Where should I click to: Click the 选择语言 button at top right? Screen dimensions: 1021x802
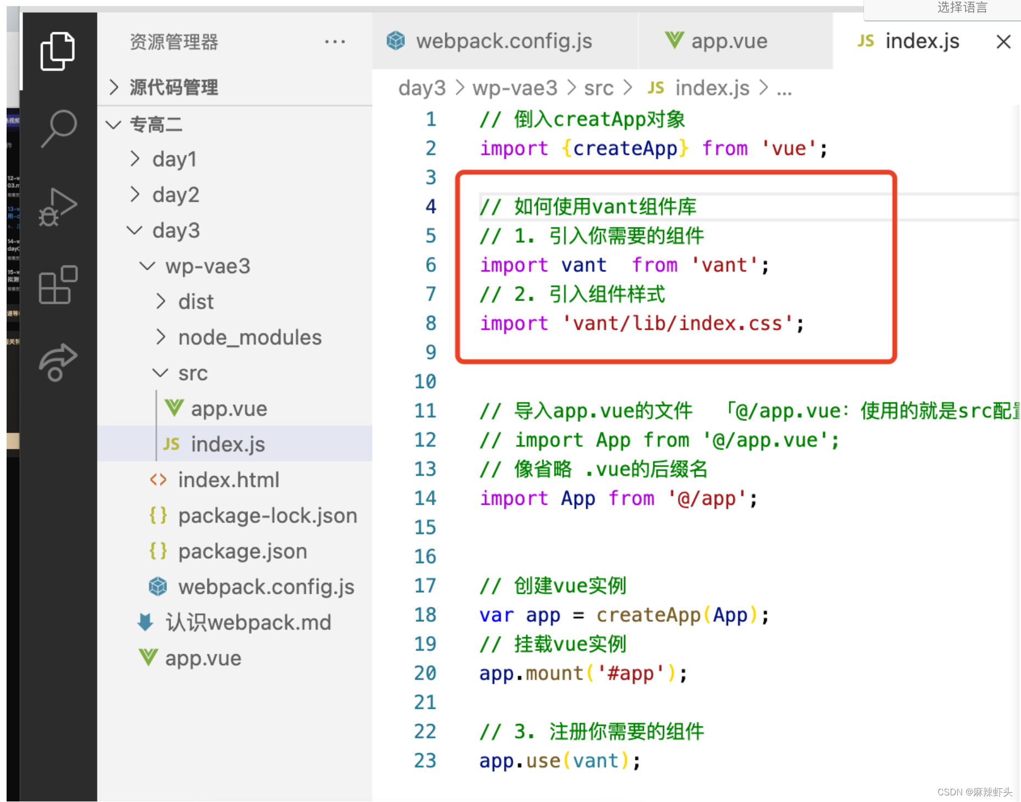click(962, 8)
